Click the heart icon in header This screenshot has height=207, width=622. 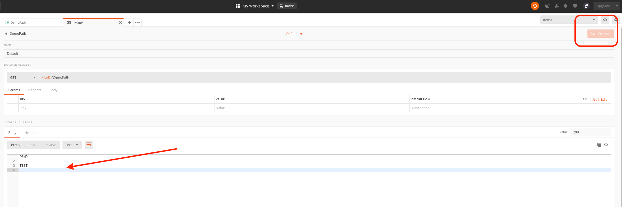tap(575, 6)
